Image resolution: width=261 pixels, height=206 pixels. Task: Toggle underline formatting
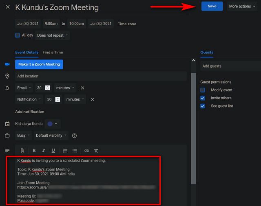tap(53, 151)
